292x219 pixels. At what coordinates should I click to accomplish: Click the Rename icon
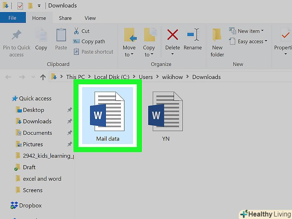pos(193,34)
